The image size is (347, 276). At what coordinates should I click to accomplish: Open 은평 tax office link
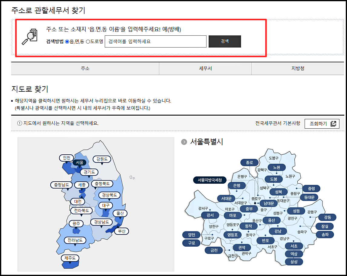pos(237,186)
